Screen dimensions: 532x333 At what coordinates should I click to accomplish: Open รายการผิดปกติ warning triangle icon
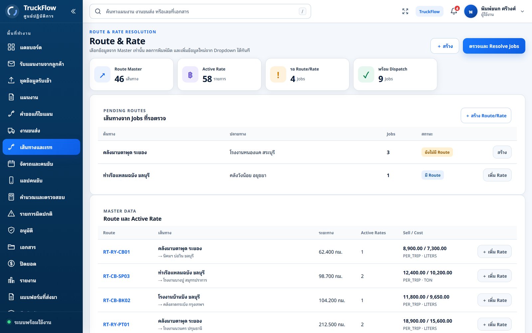[x=11, y=213]
